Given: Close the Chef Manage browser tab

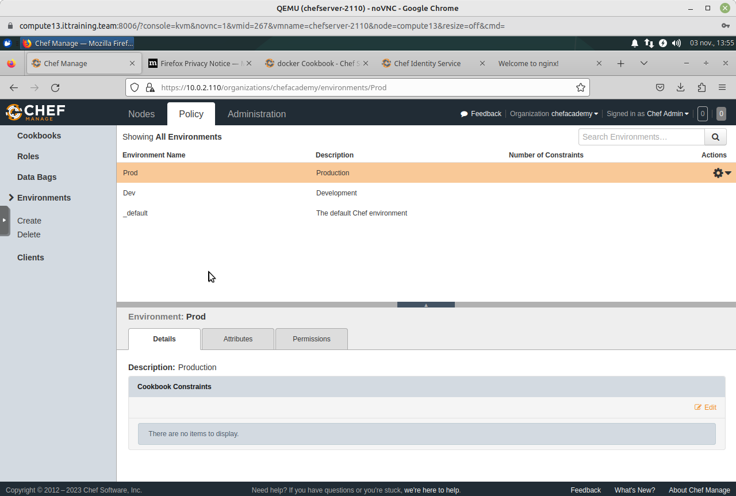Looking at the screenshot, I should 132,63.
